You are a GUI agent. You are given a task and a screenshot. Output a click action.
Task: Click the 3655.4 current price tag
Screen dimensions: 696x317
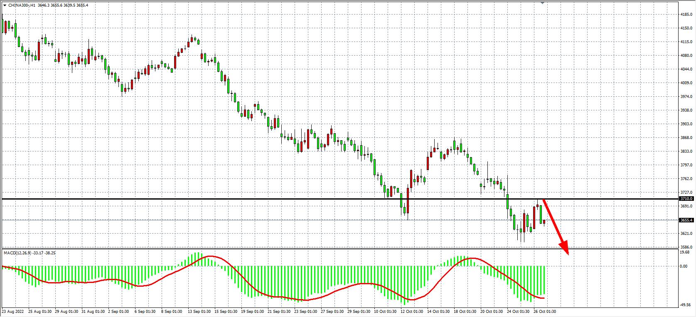coord(686,220)
